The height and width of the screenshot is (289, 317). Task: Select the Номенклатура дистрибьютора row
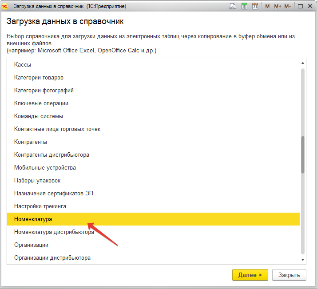click(153, 232)
